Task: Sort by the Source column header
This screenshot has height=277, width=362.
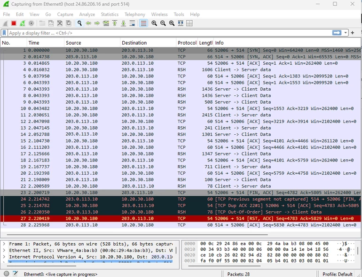Action: click(92, 43)
